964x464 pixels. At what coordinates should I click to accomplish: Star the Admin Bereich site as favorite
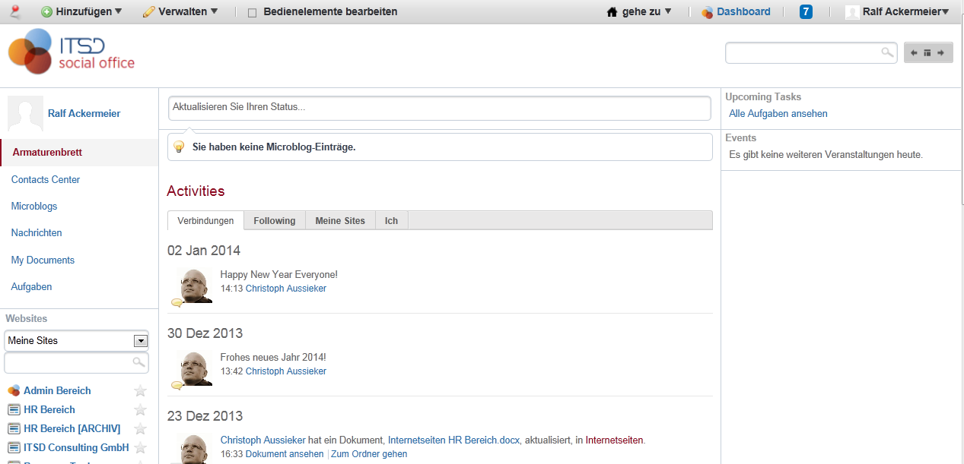140,391
